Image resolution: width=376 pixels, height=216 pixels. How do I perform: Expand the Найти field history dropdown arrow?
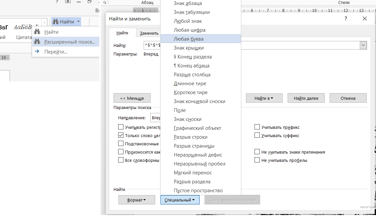point(363,46)
